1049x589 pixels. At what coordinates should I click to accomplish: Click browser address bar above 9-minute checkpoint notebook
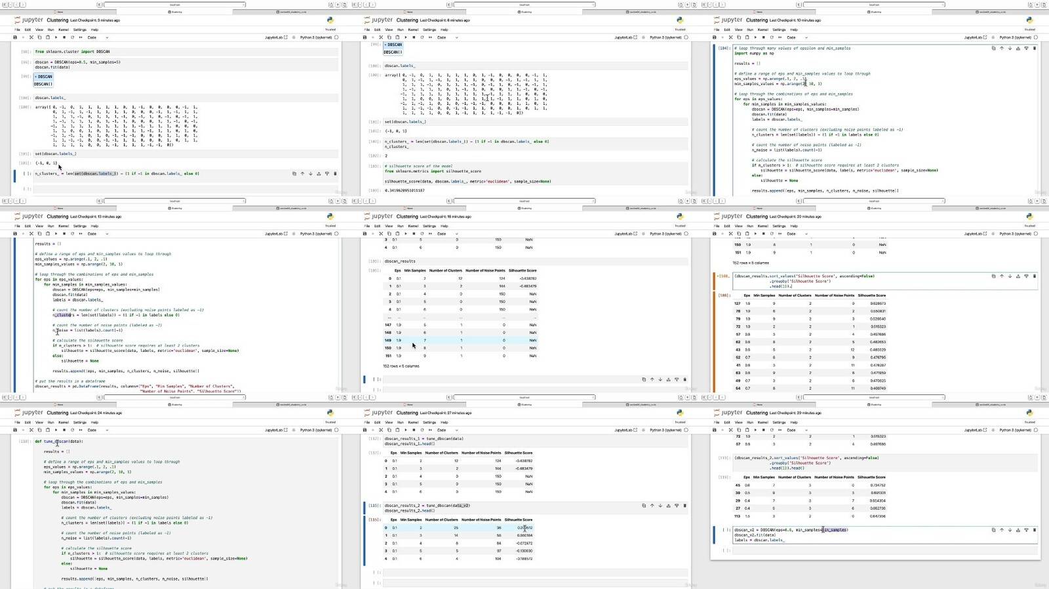[x=175, y=5]
